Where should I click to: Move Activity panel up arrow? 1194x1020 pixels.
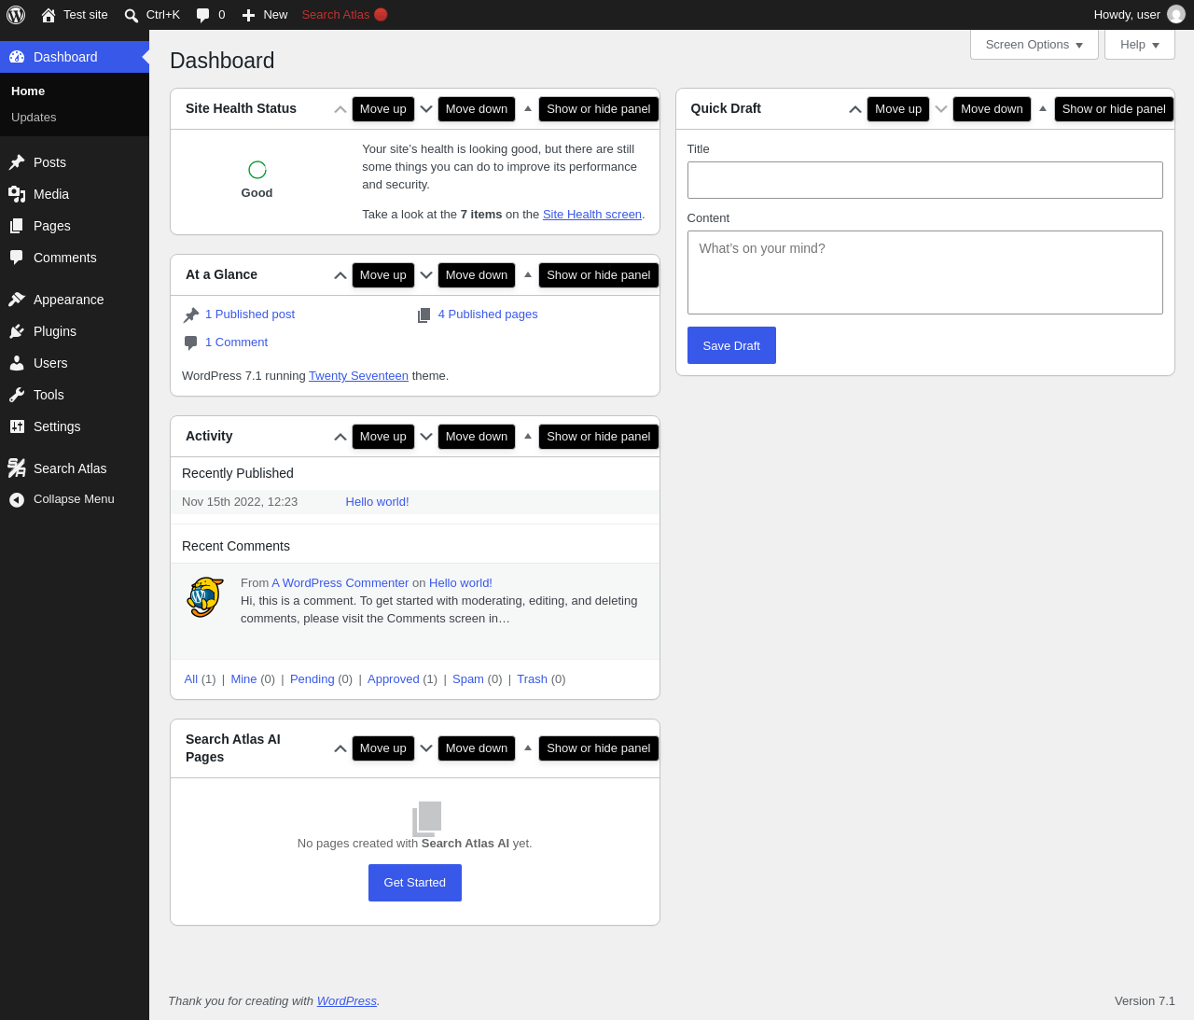(340, 437)
